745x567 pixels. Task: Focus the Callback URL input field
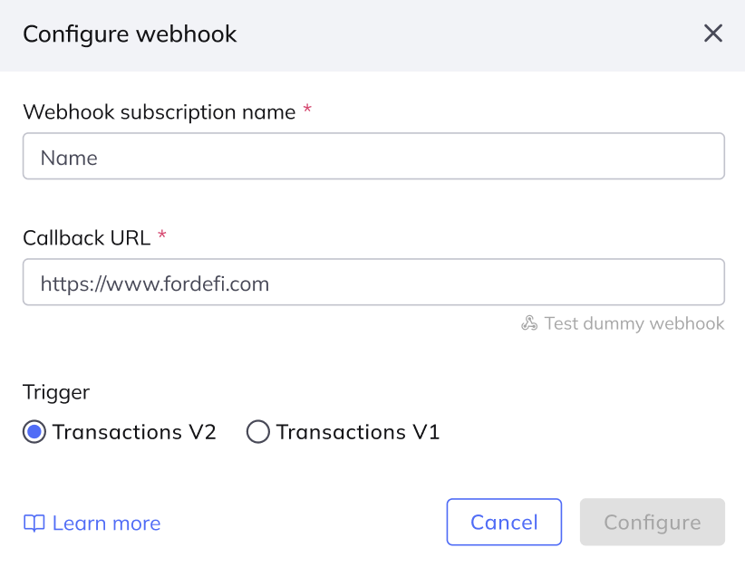point(373,282)
